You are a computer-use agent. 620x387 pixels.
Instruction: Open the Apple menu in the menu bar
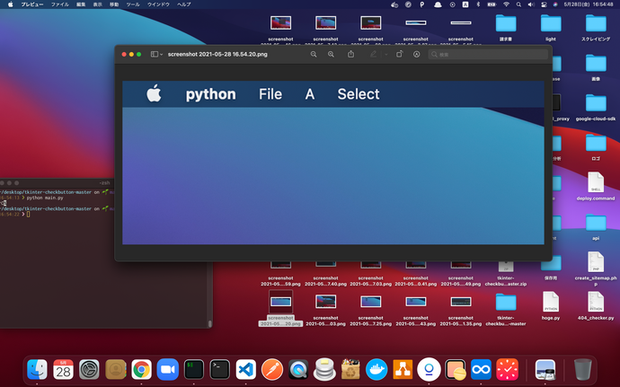pos(10,4)
